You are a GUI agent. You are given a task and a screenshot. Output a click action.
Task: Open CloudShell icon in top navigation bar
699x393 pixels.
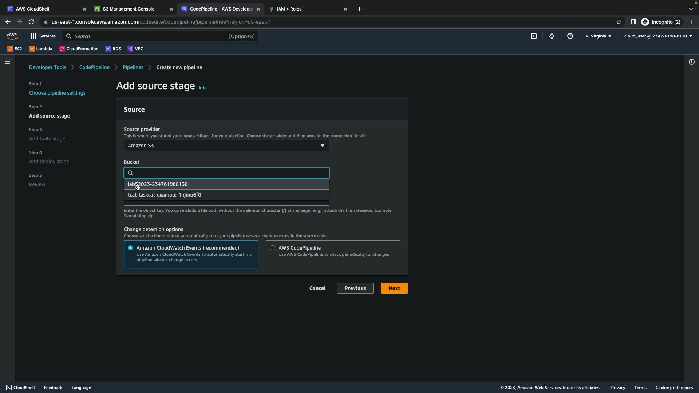(x=533, y=36)
